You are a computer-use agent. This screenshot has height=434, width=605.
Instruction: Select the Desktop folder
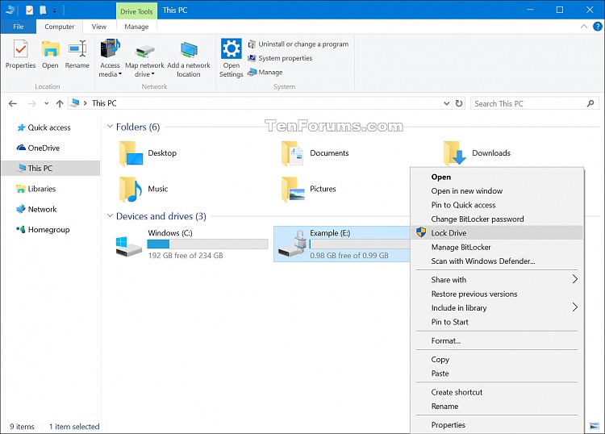148,153
